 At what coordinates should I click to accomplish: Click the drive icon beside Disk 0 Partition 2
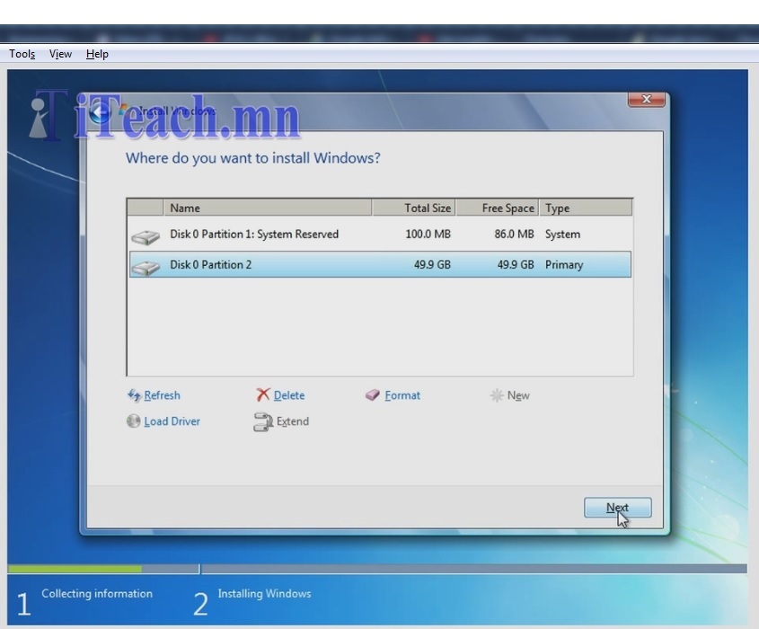coord(146,264)
